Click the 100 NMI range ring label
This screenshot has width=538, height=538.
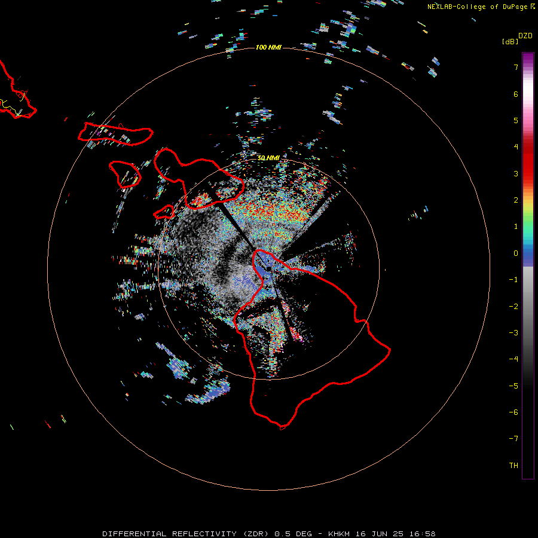click(268, 47)
